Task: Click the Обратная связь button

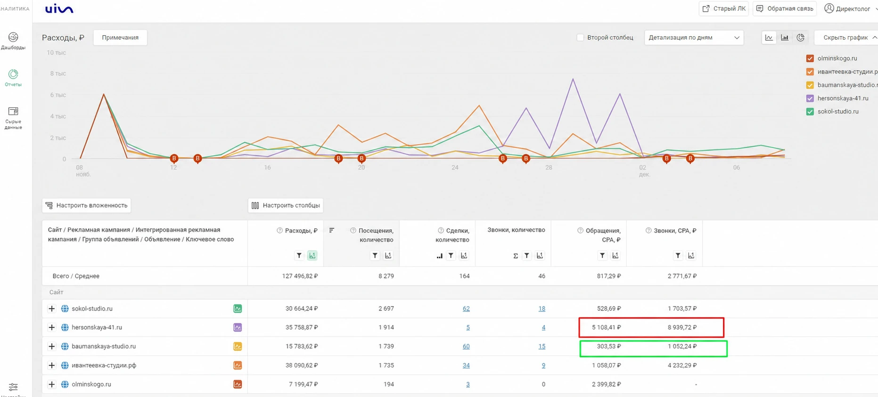Action: tap(785, 8)
